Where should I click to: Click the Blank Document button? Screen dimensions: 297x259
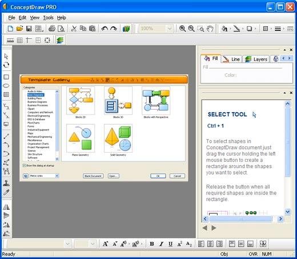point(93,176)
